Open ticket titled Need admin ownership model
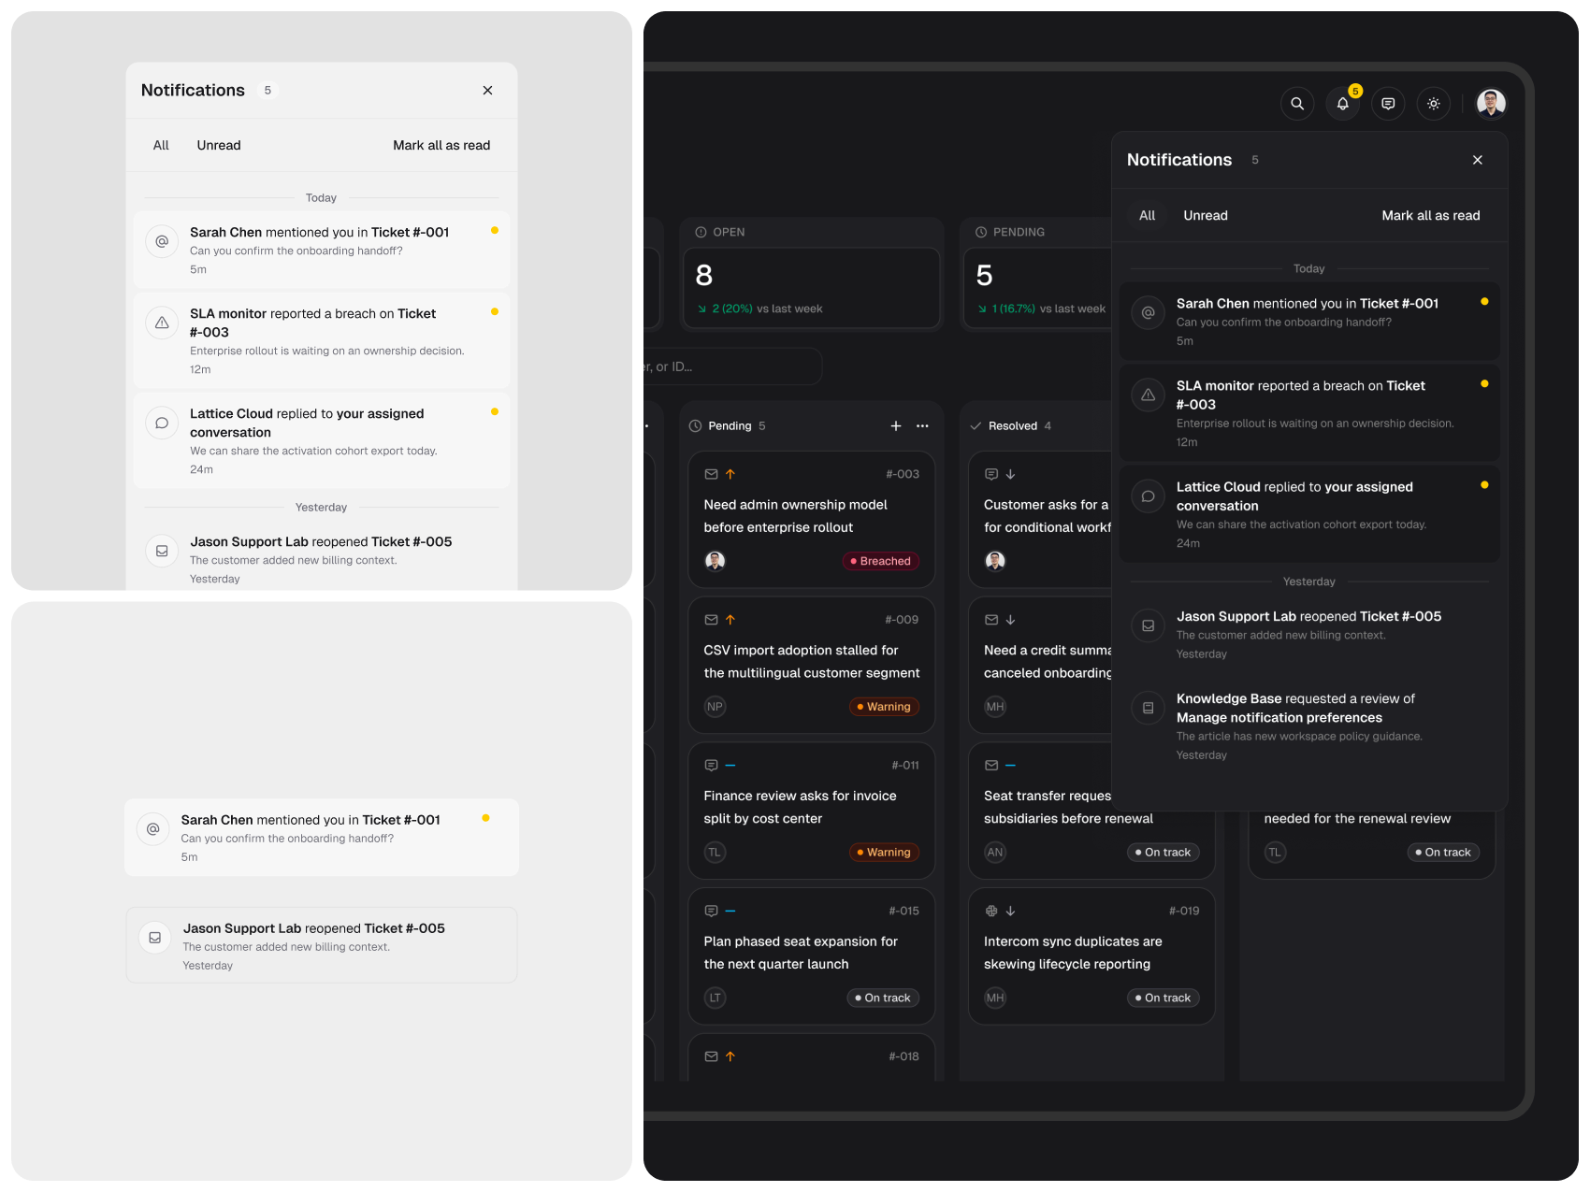Image resolution: width=1590 pixels, height=1192 pixels. [812, 520]
